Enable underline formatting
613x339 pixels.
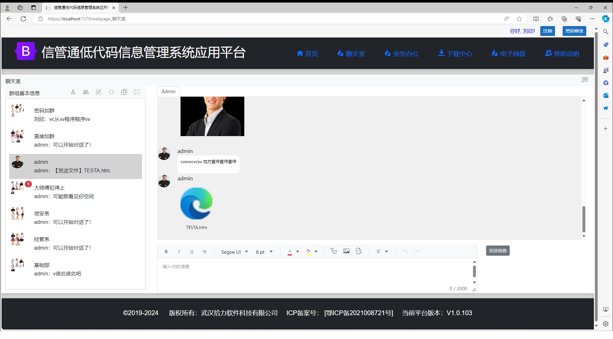[x=192, y=251]
